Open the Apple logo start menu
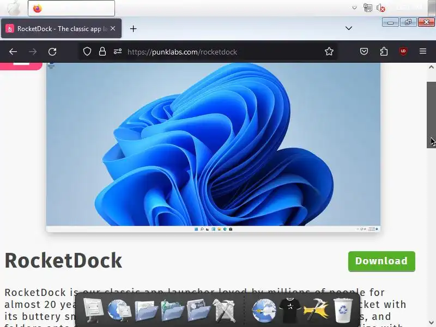This screenshot has height=327, width=436. click(x=13, y=8)
